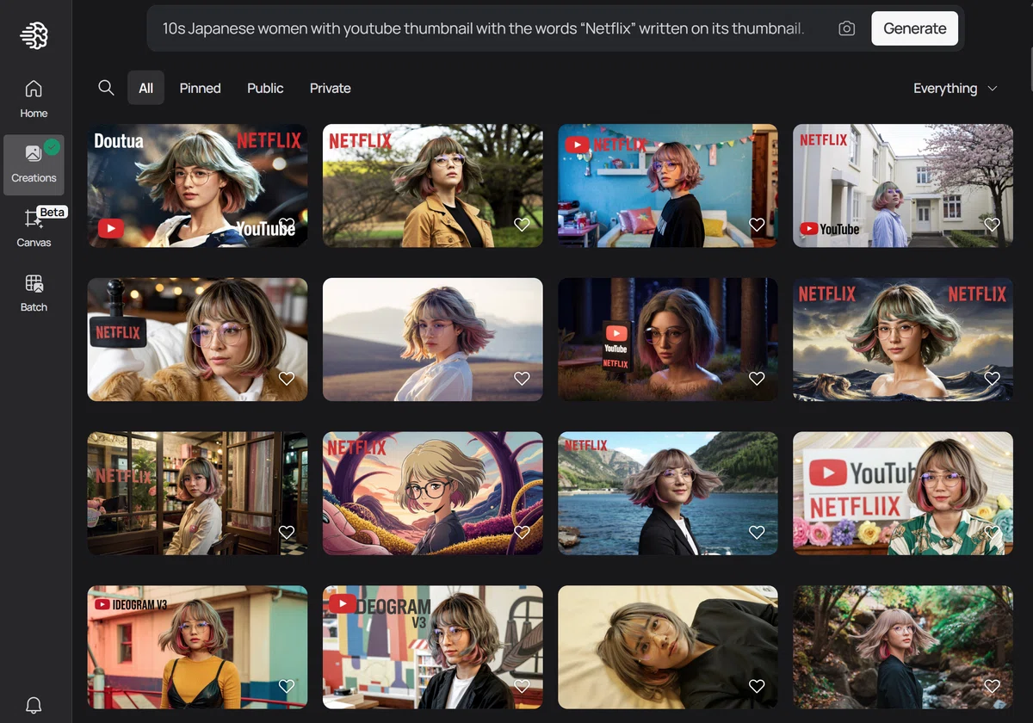Open the Creations section
The width and height of the screenshot is (1033, 723).
[34, 164]
